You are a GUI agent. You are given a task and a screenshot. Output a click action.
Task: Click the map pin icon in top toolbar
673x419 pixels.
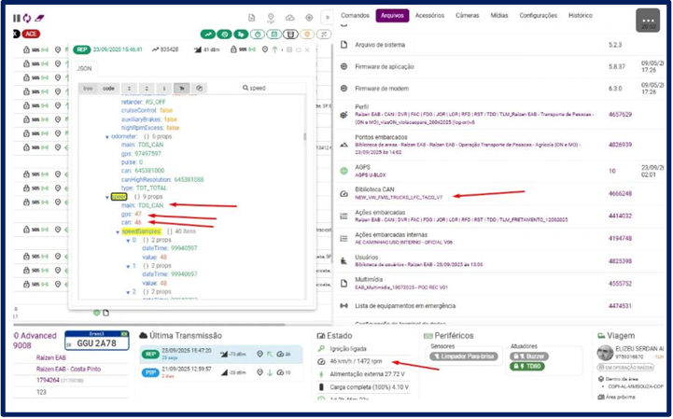click(x=271, y=17)
